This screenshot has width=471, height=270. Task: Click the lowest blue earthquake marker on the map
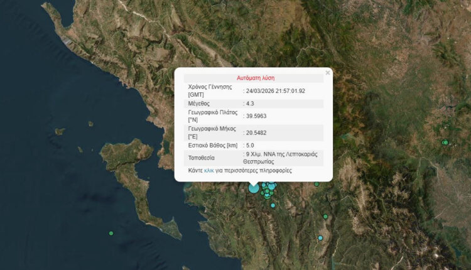coord(320,238)
